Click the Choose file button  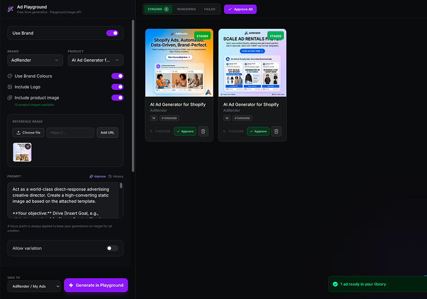pos(28,132)
